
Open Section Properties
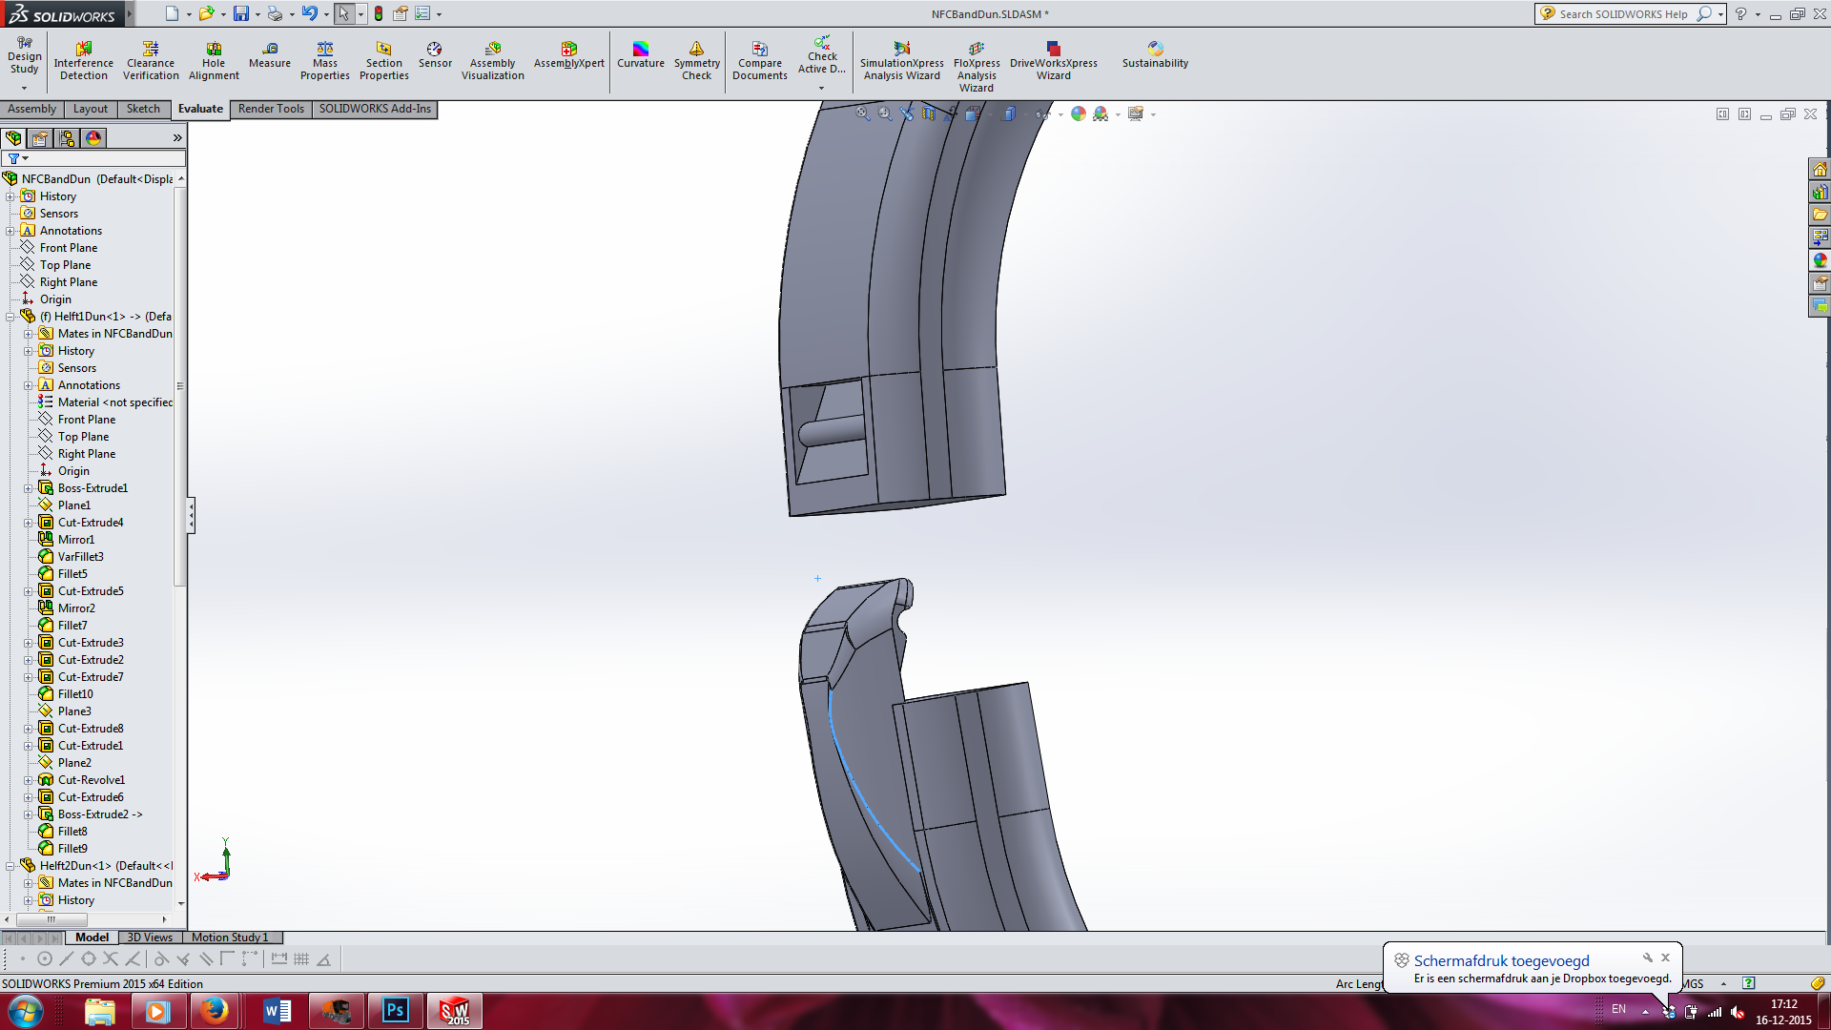click(384, 61)
